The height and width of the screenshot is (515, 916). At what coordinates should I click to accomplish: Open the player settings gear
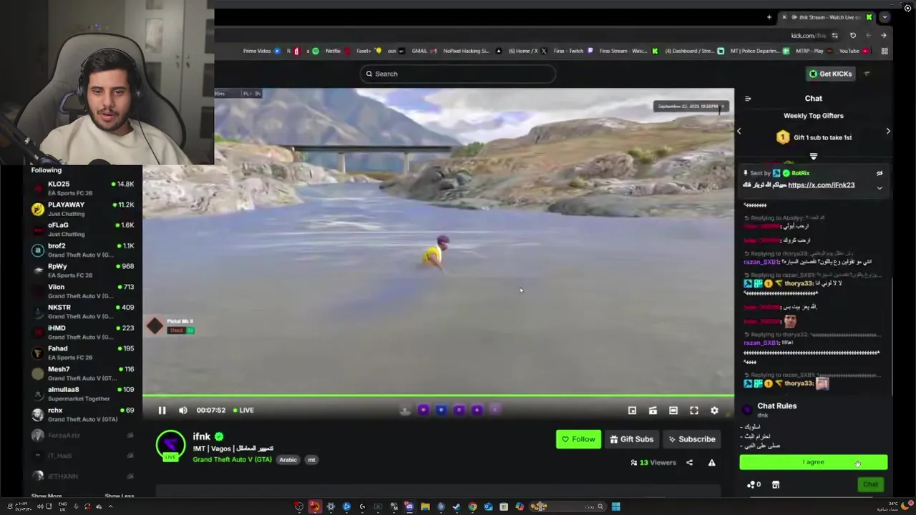click(x=714, y=411)
